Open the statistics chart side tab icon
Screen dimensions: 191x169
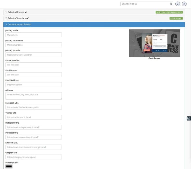click(x=189, y=118)
